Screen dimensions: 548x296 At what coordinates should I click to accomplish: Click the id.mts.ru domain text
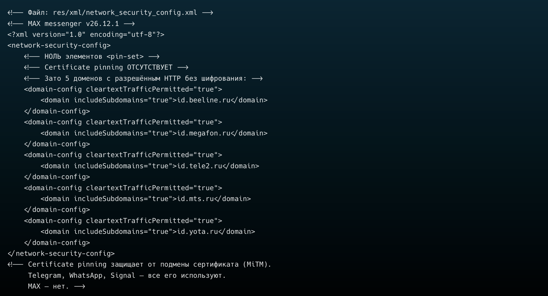[x=195, y=199]
